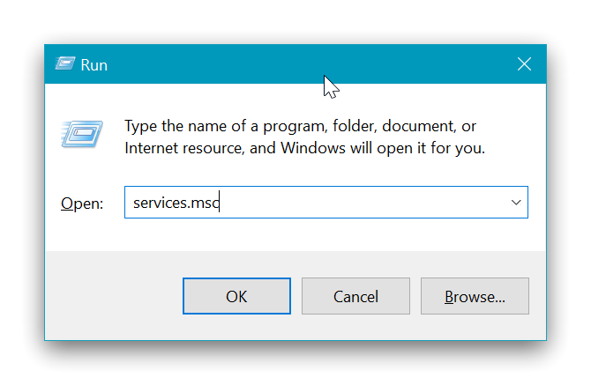Click the "Open:" label

(81, 204)
